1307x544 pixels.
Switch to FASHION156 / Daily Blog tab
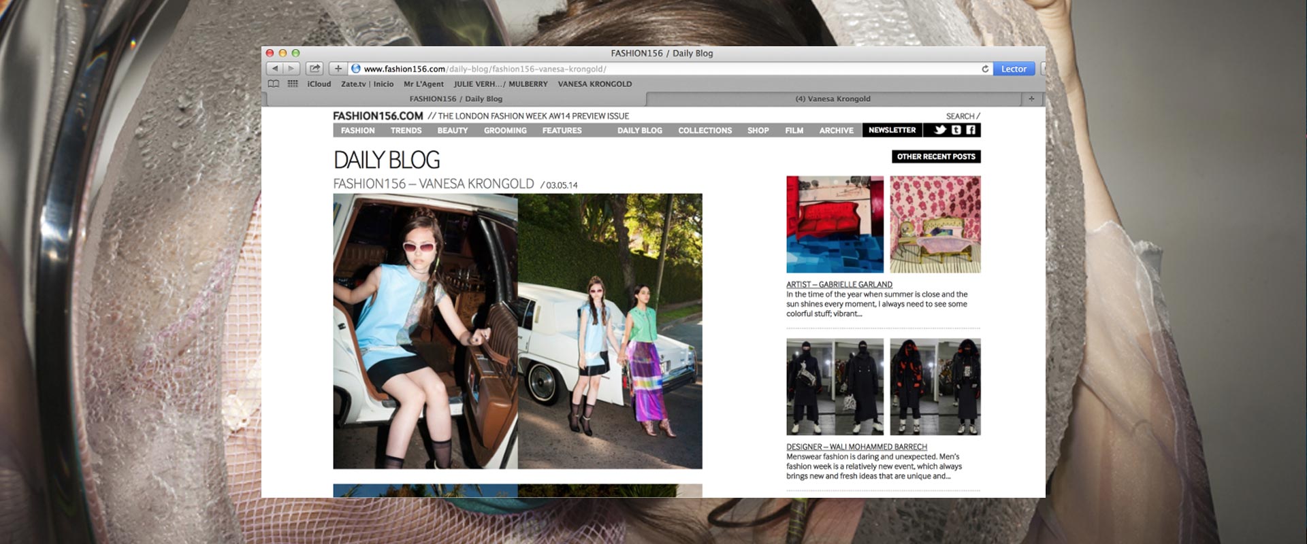point(456,99)
